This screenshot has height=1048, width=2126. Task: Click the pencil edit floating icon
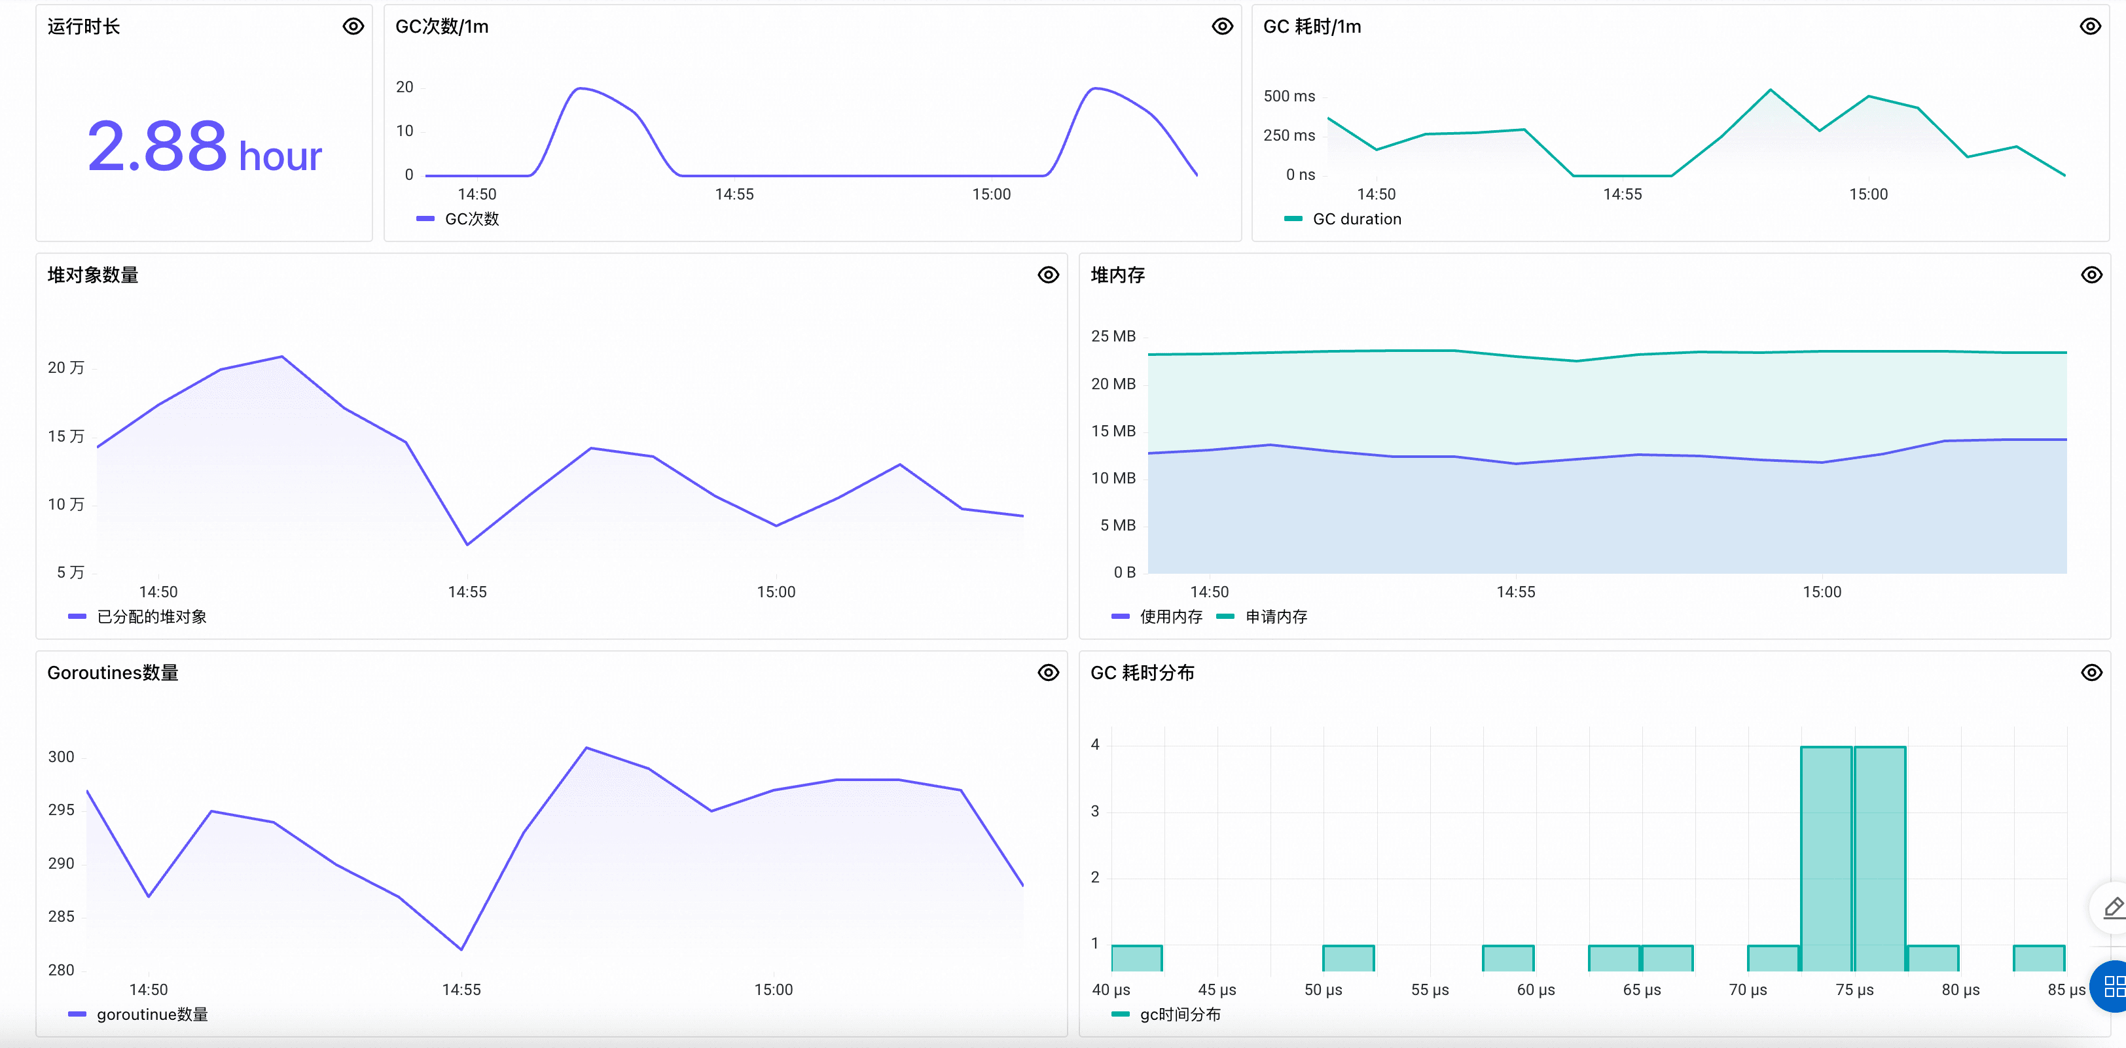(x=2113, y=907)
